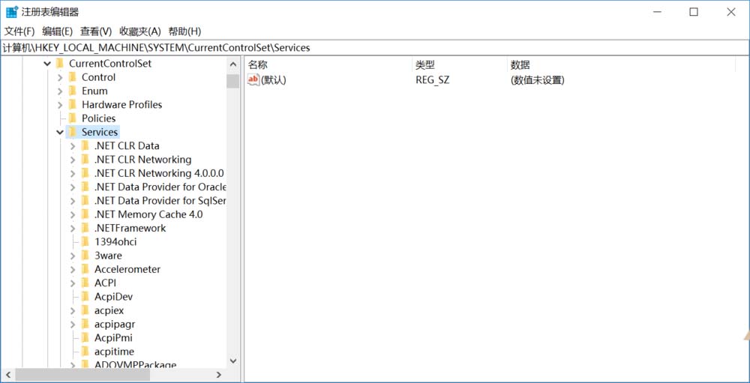
Task: Click the registry path address bar
Action: coord(375,48)
